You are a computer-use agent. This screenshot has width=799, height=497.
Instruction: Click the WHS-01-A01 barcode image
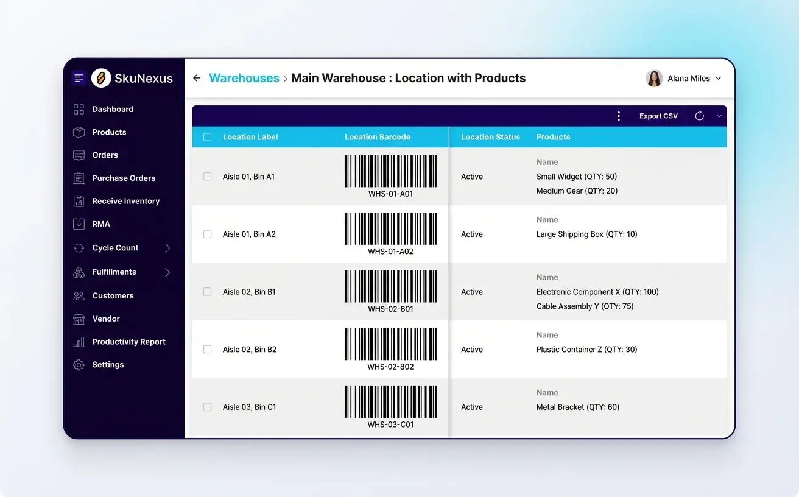click(390, 170)
